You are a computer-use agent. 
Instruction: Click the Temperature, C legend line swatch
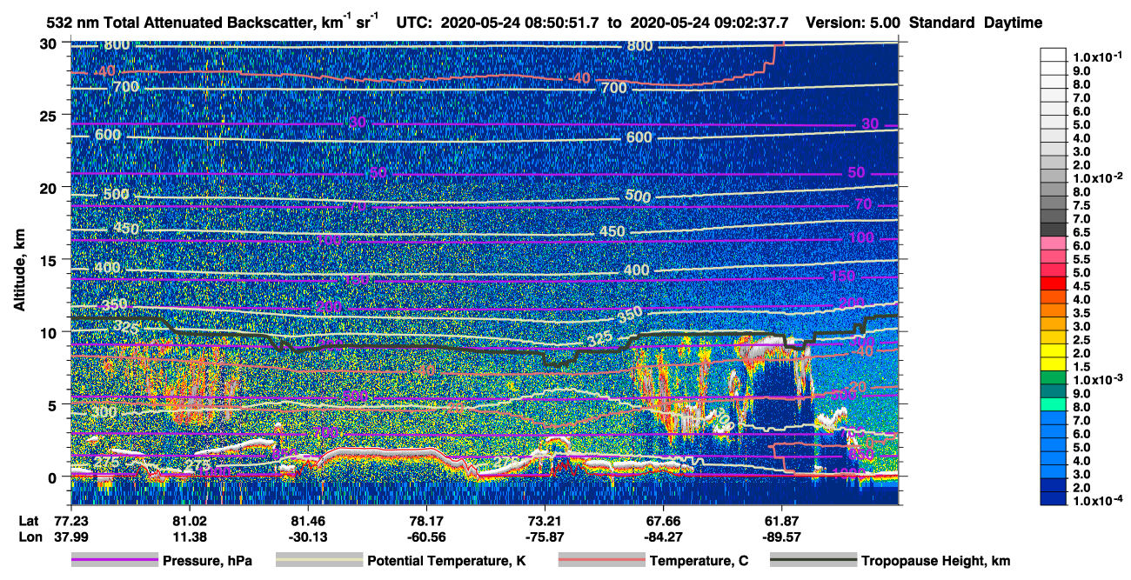coord(601,561)
